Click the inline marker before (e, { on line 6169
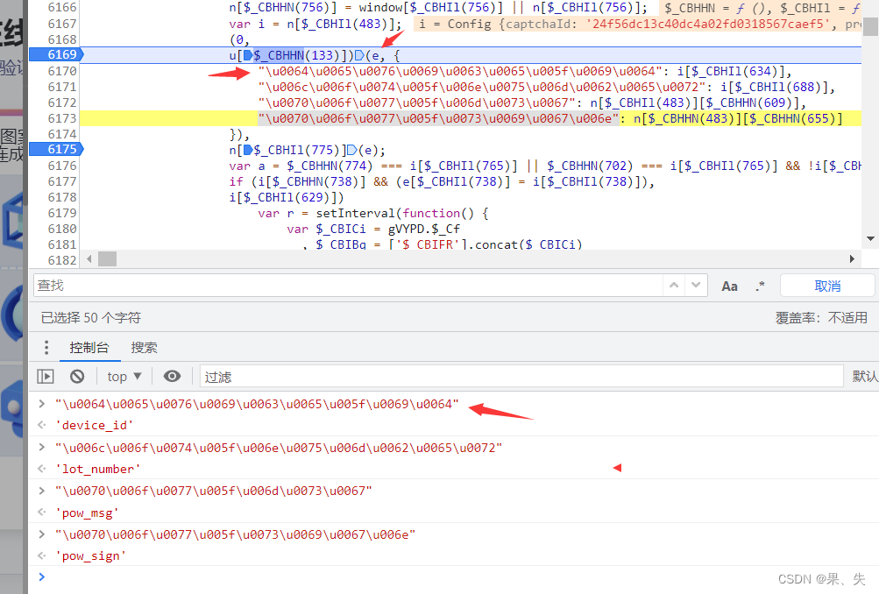 tap(359, 55)
